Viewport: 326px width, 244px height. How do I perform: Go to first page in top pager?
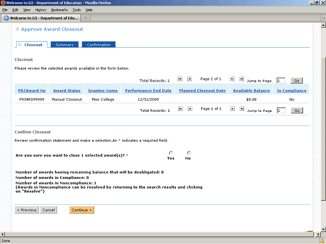180,79
